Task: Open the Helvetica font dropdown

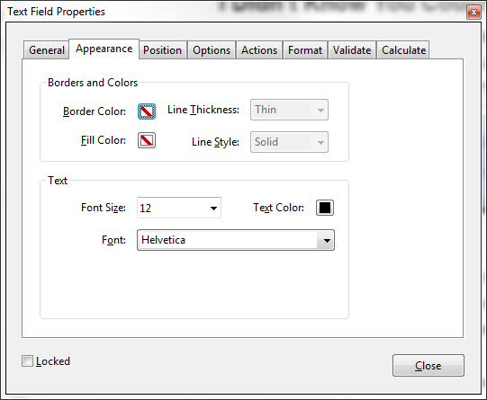Action: point(236,240)
